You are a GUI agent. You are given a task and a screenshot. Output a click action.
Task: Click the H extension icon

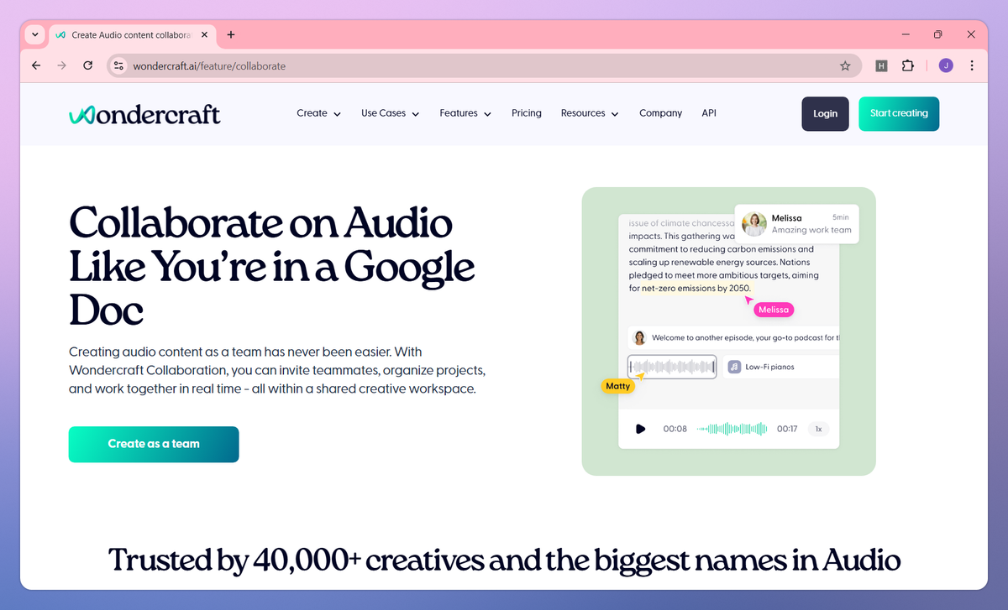[881, 65]
